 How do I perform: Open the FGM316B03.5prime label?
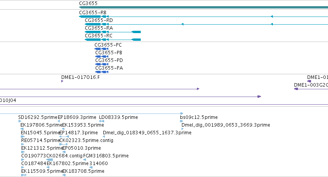106,156
